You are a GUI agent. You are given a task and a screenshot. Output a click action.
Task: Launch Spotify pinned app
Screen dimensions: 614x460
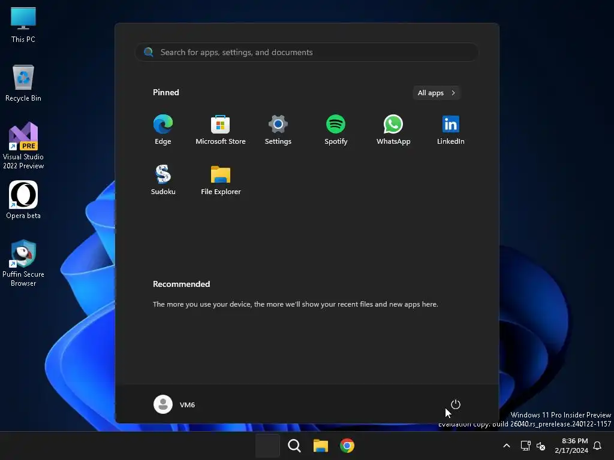click(336, 130)
